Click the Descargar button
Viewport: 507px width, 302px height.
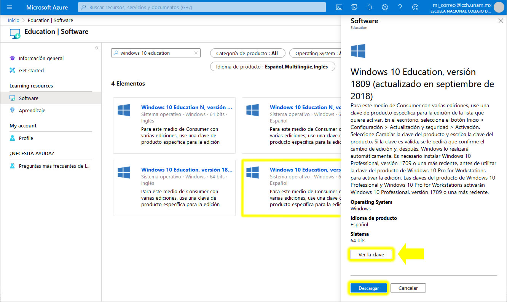(368, 288)
